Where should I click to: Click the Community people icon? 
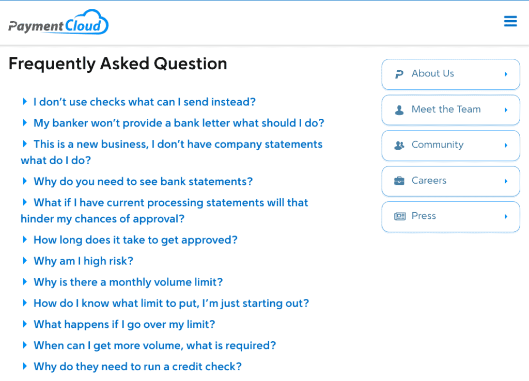(399, 146)
